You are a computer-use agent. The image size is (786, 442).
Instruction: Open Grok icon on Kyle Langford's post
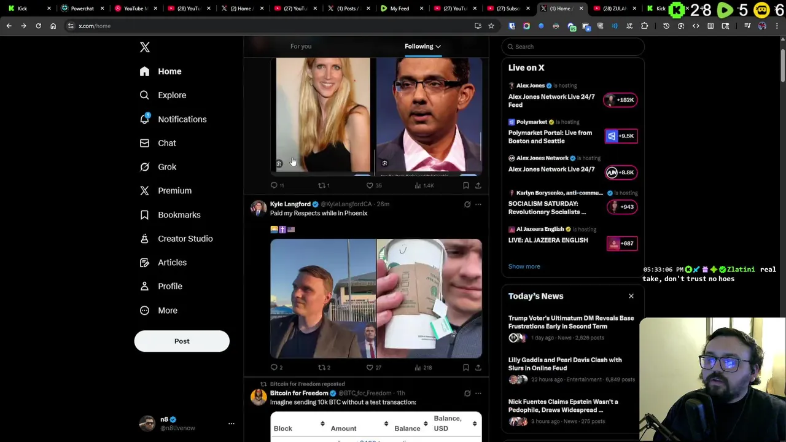point(467,204)
